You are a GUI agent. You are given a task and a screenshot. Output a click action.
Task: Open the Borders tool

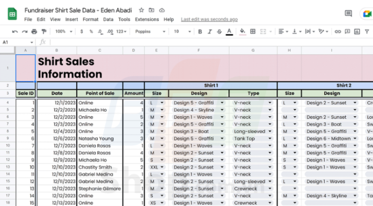252,32
